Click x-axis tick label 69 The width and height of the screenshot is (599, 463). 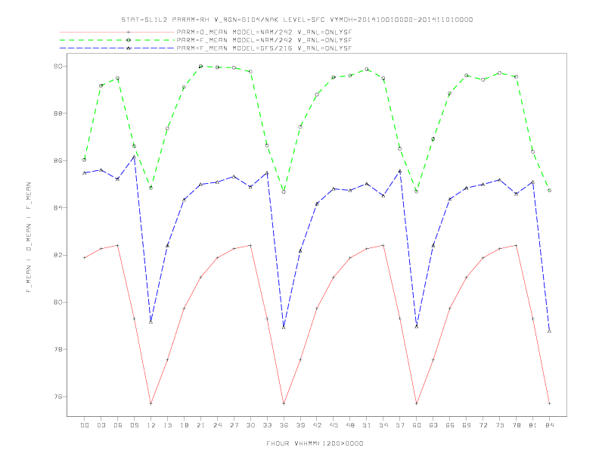[x=467, y=425]
